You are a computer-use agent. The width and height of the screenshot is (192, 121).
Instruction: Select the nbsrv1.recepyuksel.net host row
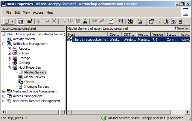129,40
